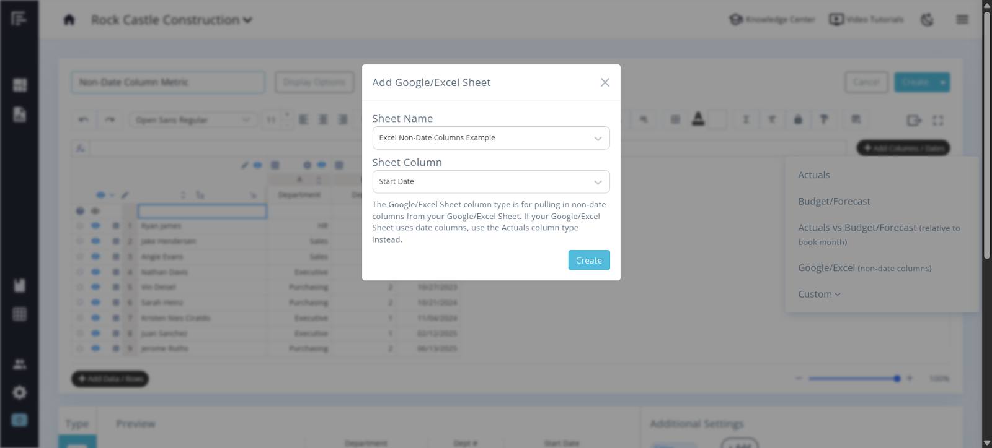Close the Add Google/Excel Sheet dialog
This screenshot has width=992, height=448.
click(x=604, y=82)
